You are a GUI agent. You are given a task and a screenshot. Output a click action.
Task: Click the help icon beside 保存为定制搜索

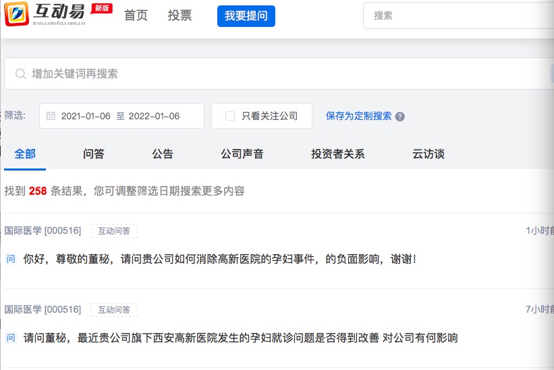(400, 117)
